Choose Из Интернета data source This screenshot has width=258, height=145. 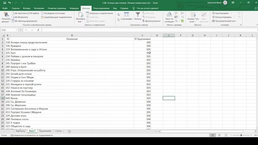[x=20, y=17]
